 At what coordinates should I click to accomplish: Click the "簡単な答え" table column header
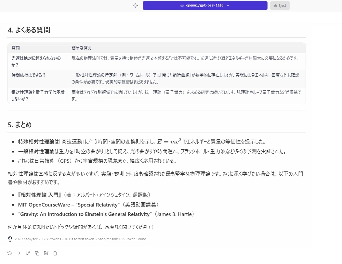[x=81, y=48]
